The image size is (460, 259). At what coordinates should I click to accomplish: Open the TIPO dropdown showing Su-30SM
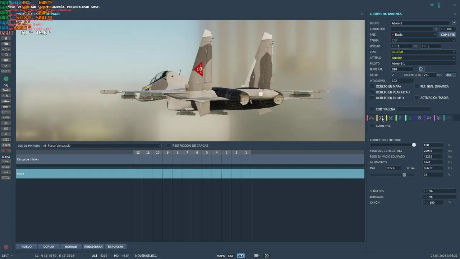click(423, 52)
